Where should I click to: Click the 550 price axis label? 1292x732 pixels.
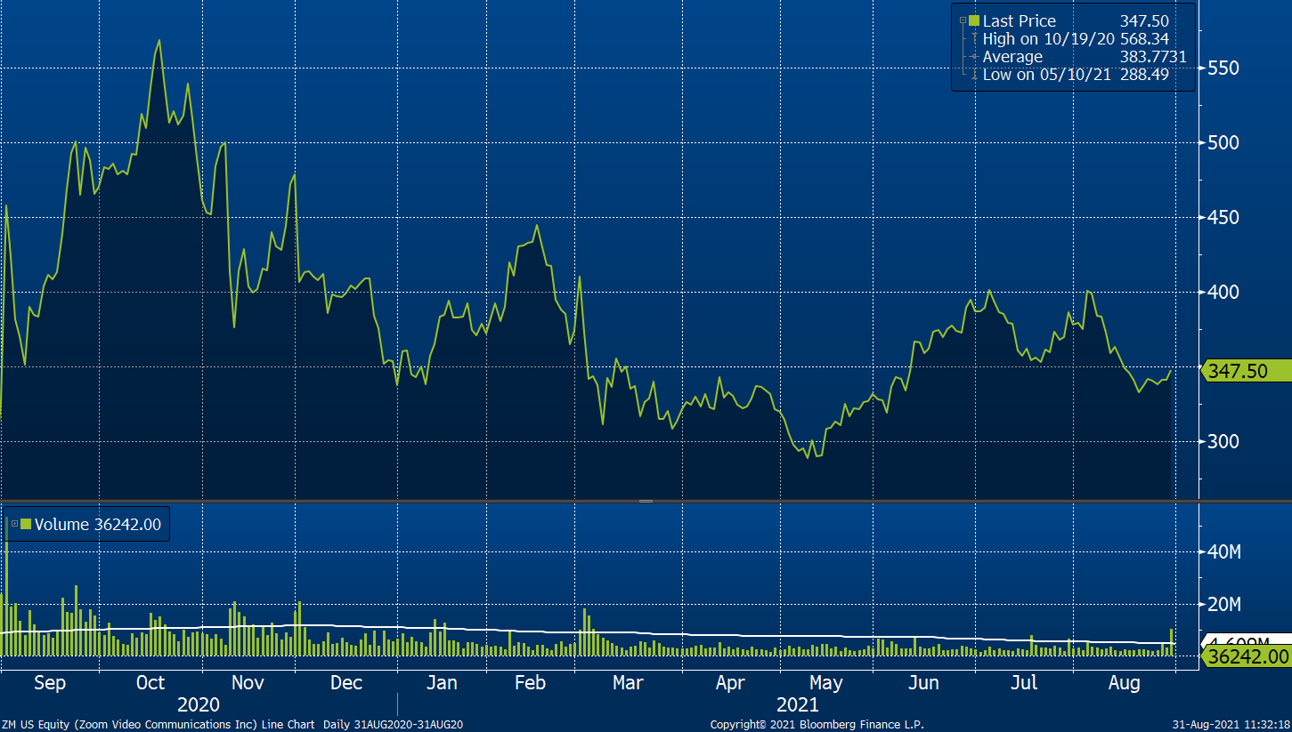[x=1223, y=68]
